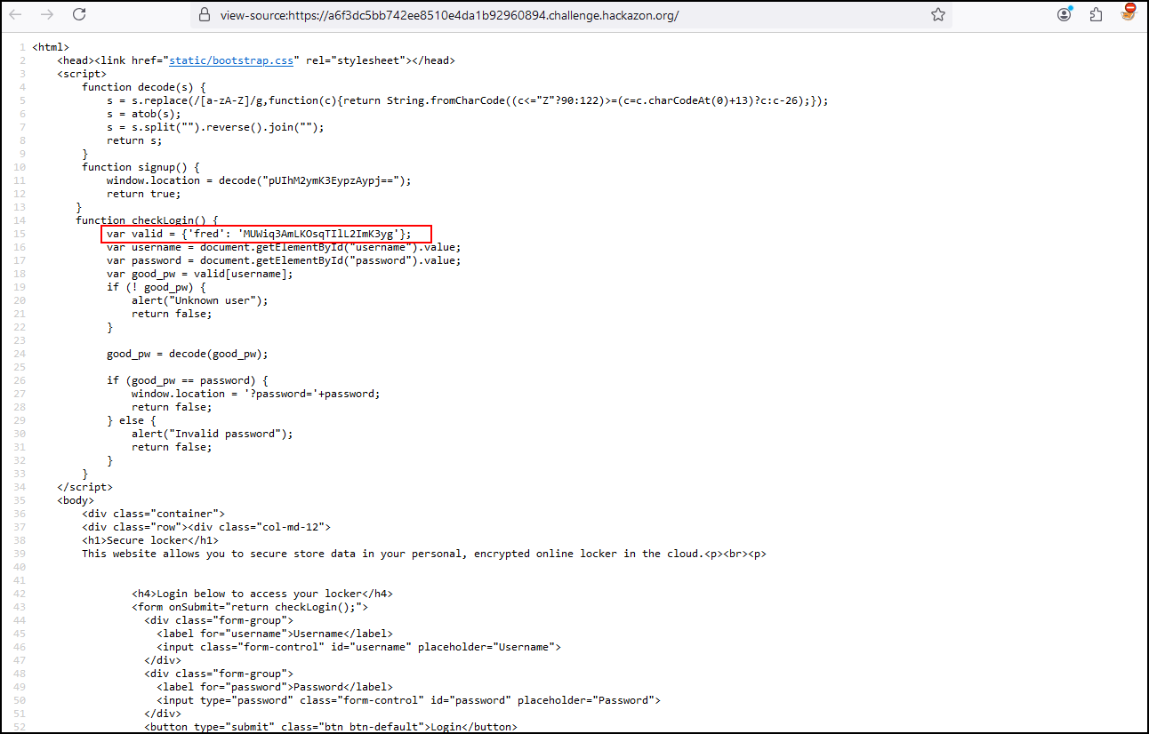Click the 'This website allows you to secure' line
The height and width of the screenshot is (734, 1149).
click(x=424, y=554)
